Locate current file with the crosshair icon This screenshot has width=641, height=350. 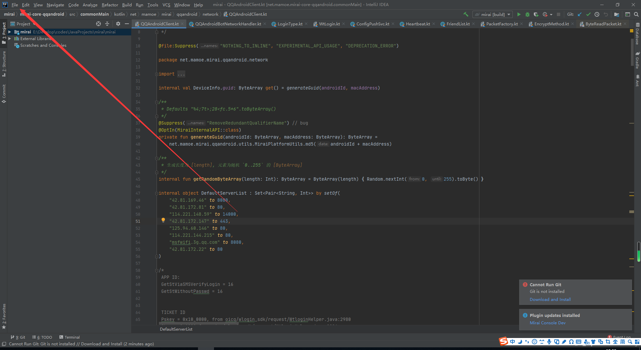click(98, 24)
